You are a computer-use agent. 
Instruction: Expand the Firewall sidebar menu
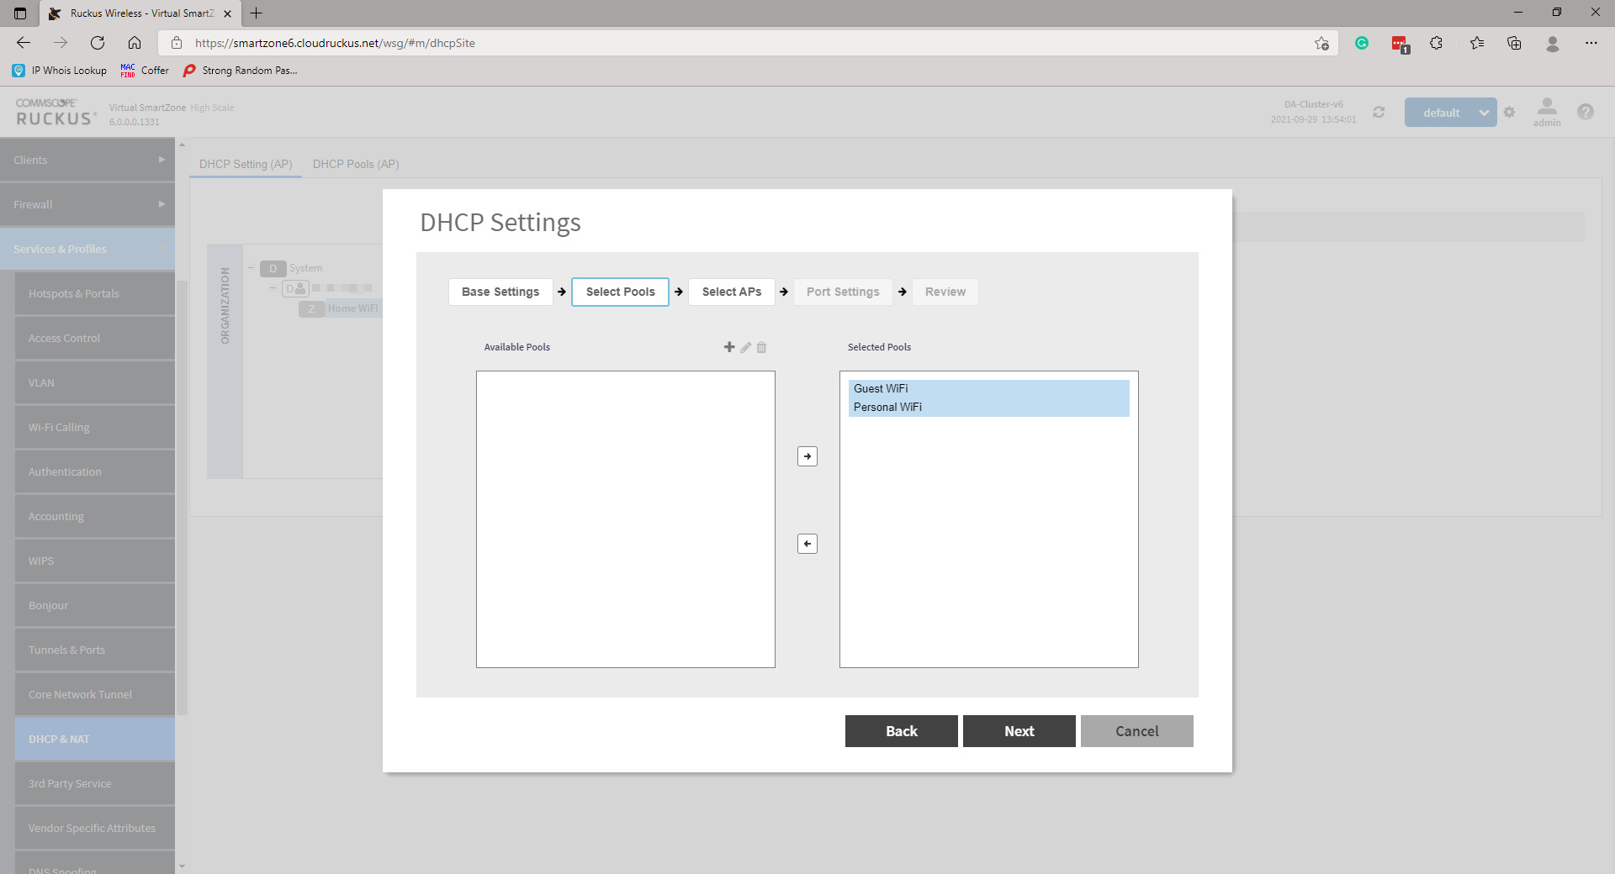pyautogui.click(x=87, y=204)
